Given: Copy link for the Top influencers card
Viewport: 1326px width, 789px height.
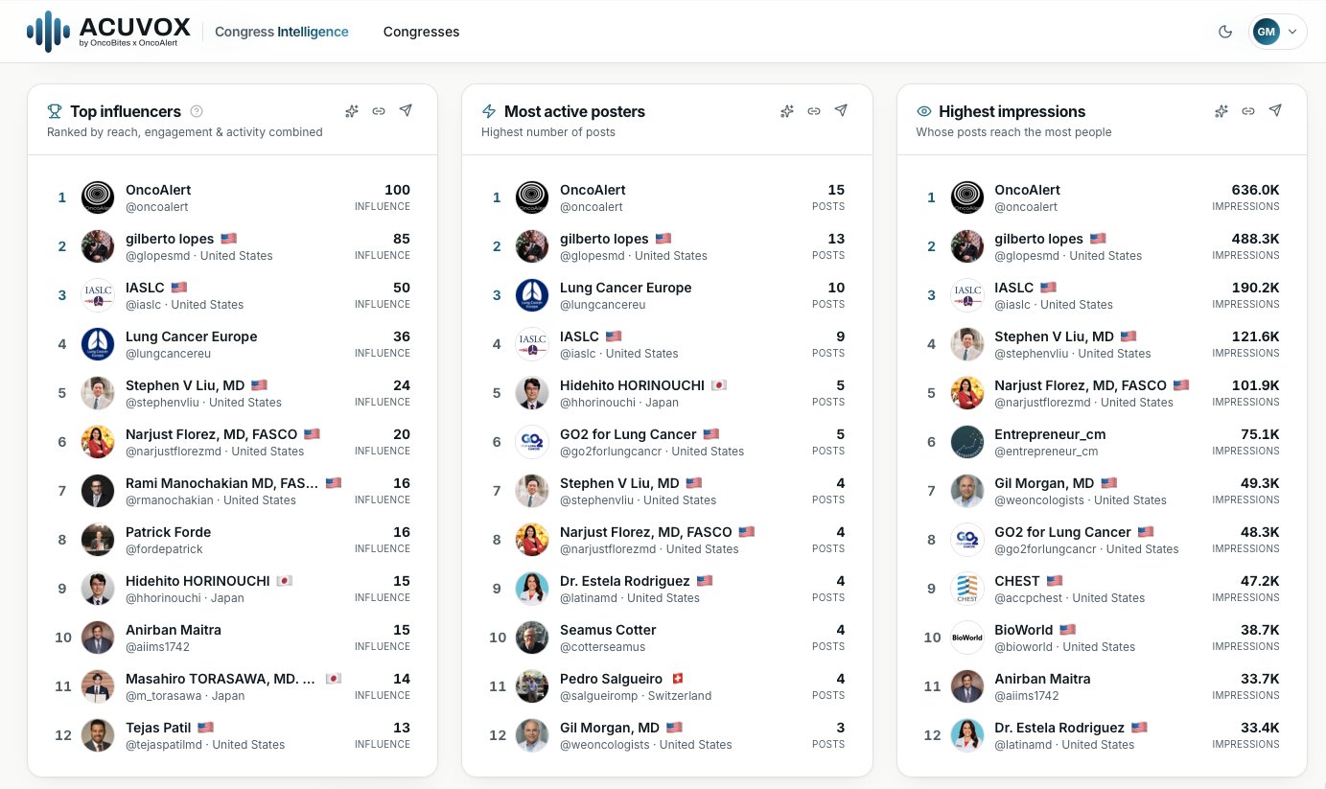Looking at the screenshot, I should coord(379,111).
